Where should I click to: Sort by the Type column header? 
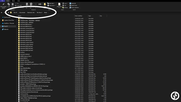(x=90, y=16)
